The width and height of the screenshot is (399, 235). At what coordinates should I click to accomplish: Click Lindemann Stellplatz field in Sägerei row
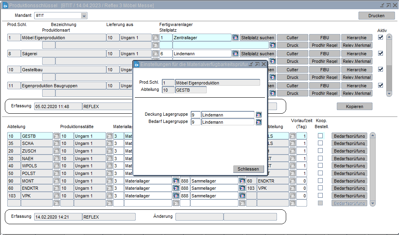[x=202, y=54]
